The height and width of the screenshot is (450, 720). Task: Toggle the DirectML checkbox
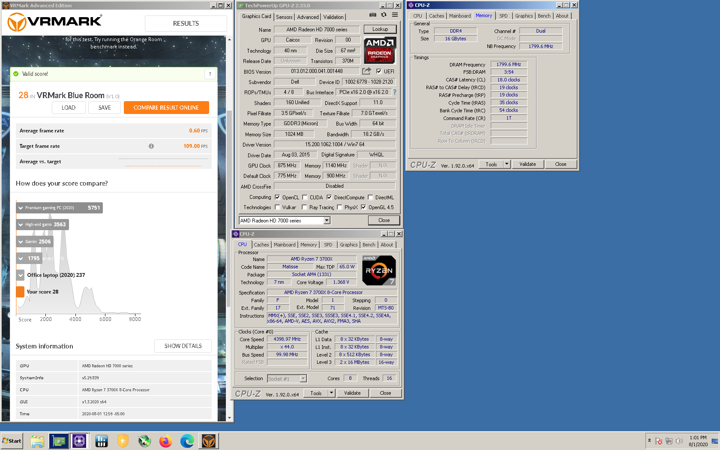tap(370, 198)
